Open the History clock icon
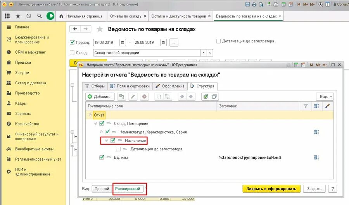Screen dimensions: 349x205 pos(29,16)
